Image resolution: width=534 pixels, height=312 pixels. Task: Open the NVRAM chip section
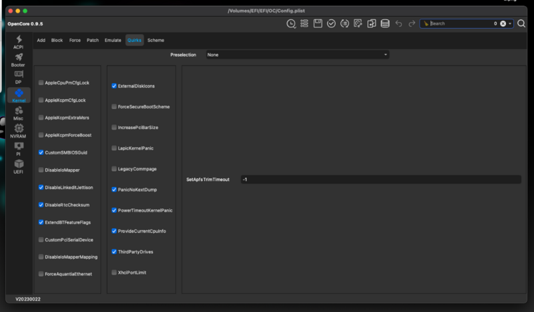click(x=18, y=130)
